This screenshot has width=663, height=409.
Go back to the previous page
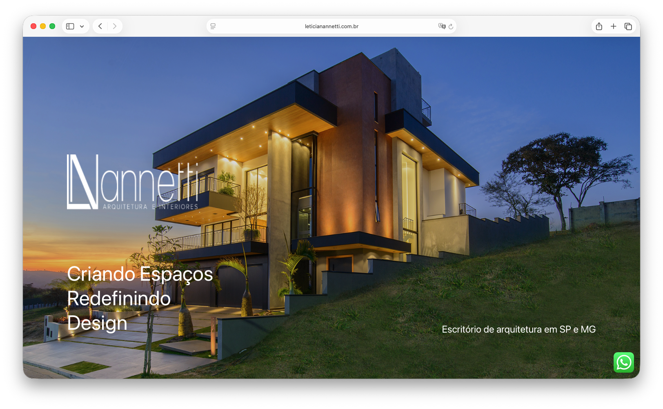tap(100, 26)
